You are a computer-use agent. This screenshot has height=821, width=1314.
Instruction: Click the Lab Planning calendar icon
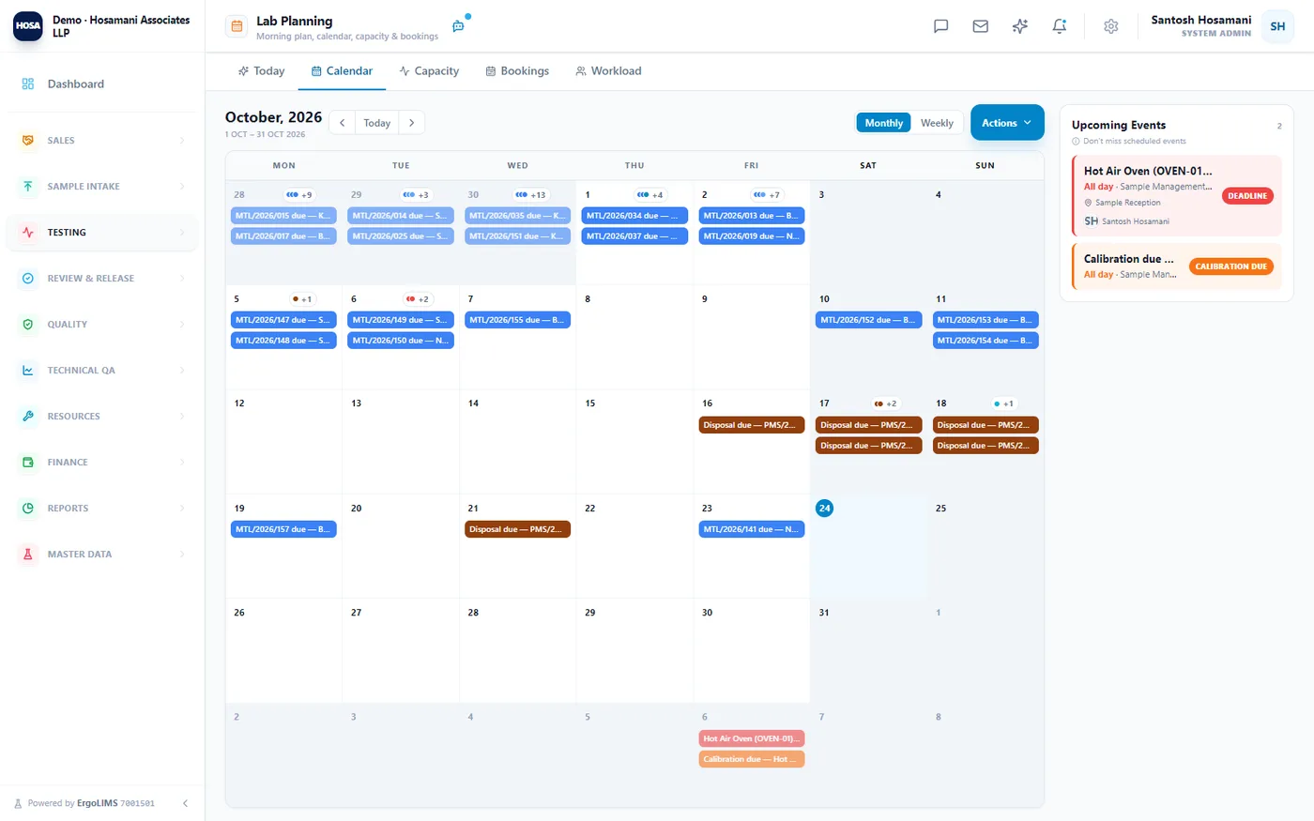(237, 26)
